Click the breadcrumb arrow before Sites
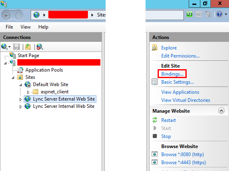Screen dimensions: 229x171 [92, 15]
